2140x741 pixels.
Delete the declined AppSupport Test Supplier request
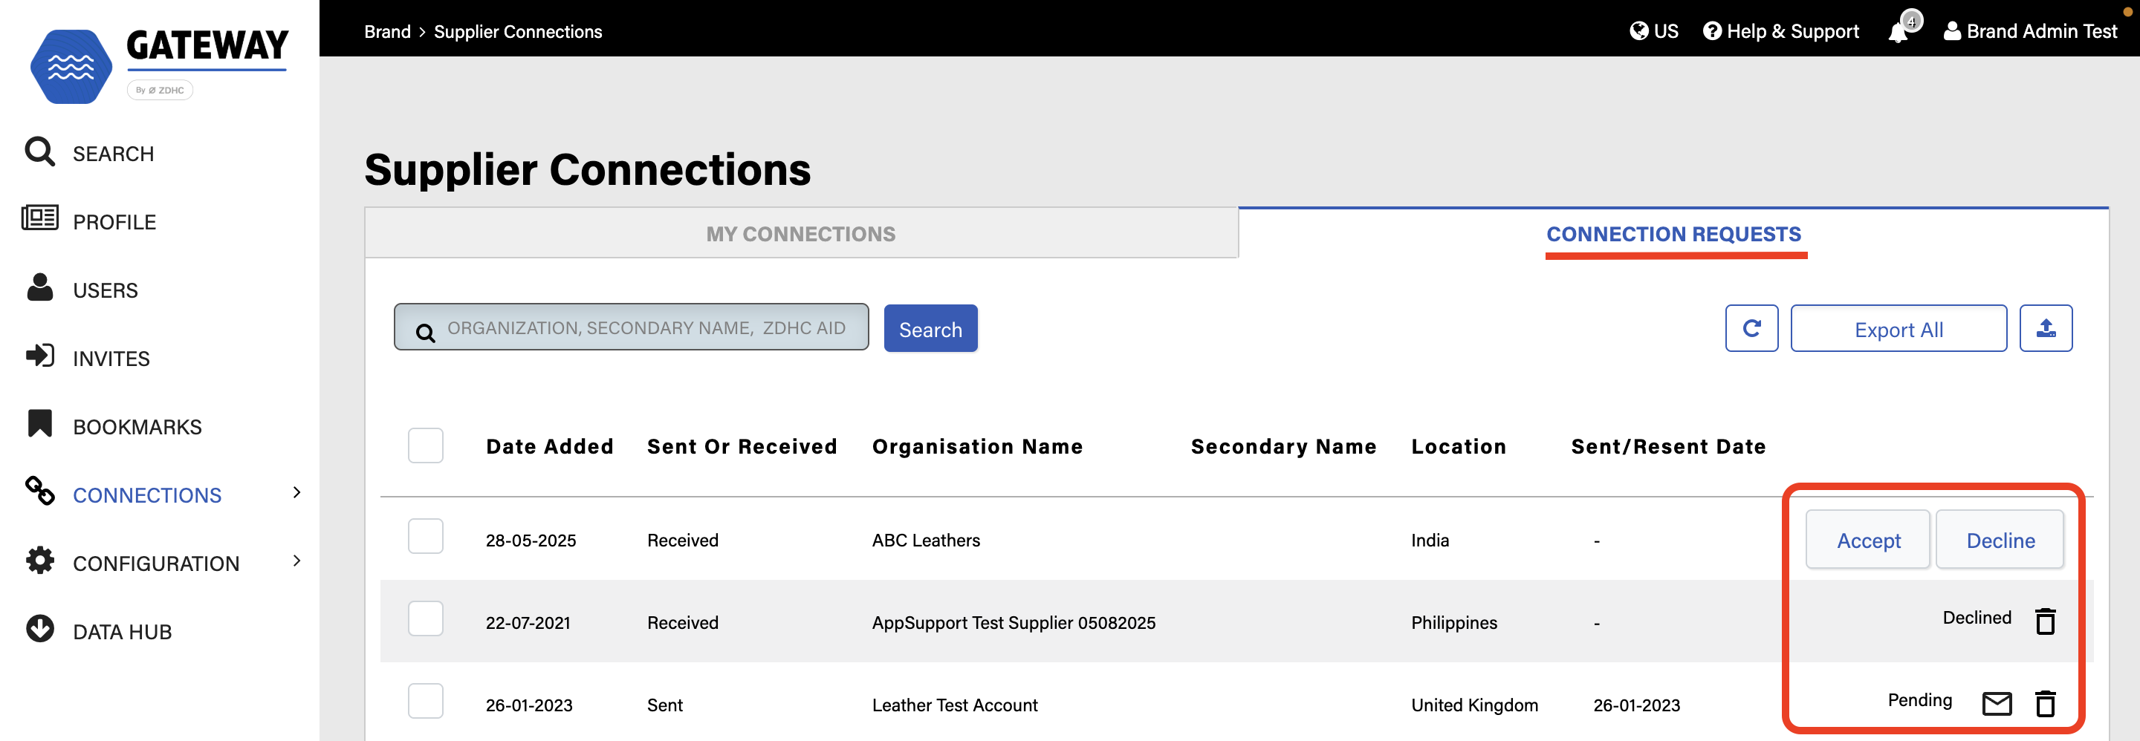pyautogui.click(x=2046, y=620)
